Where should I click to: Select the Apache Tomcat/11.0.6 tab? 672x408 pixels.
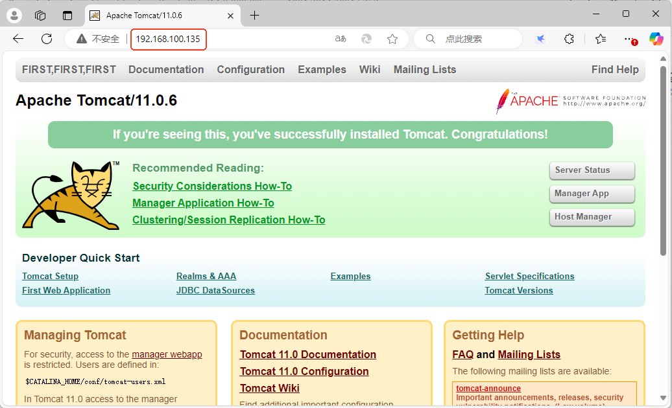tap(162, 16)
